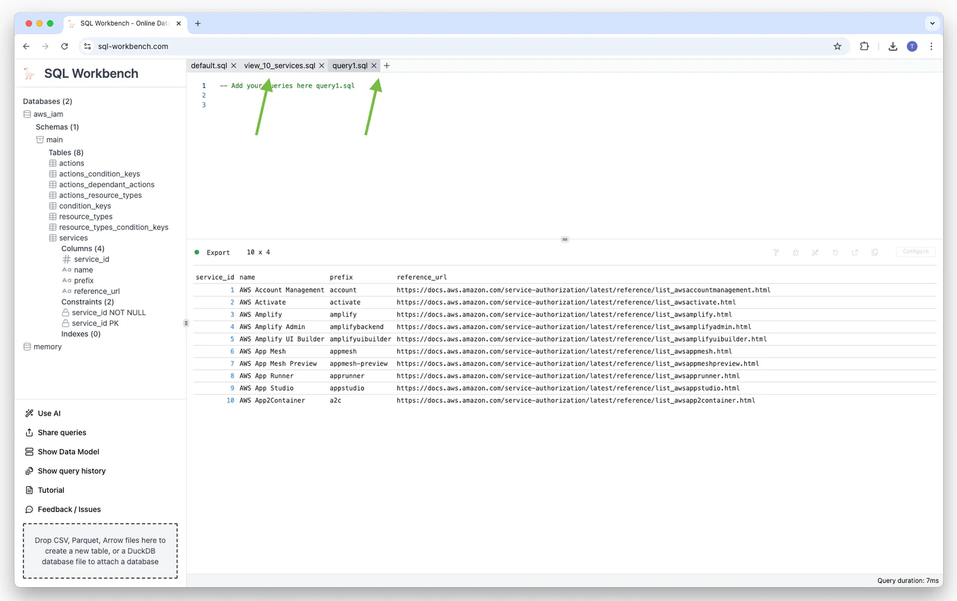Click the file drop zone for CSV files
The width and height of the screenshot is (957, 601).
(x=100, y=551)
